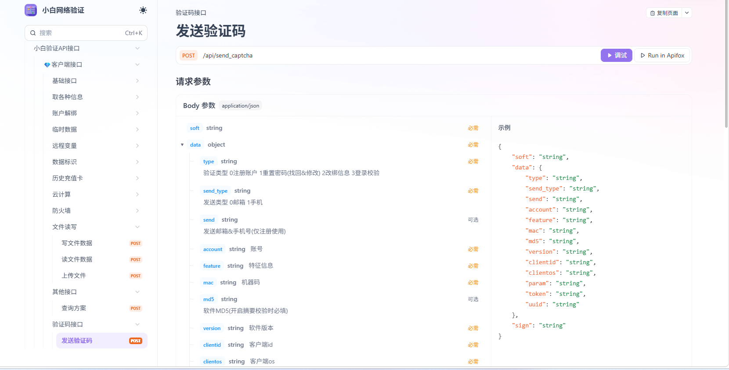Image resolution: width=729 pixels, height=370 pixels.
Task: Open the 上传文件 API page
Action: 102,276
